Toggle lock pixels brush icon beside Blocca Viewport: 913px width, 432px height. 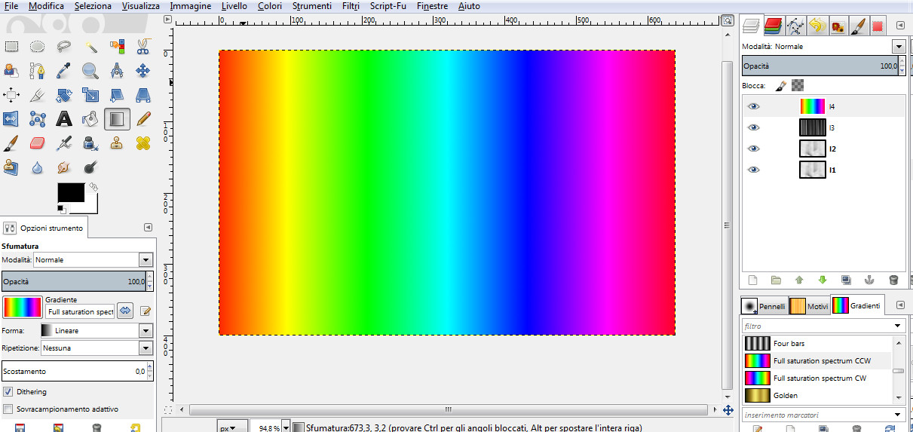(x=782, y=85)
